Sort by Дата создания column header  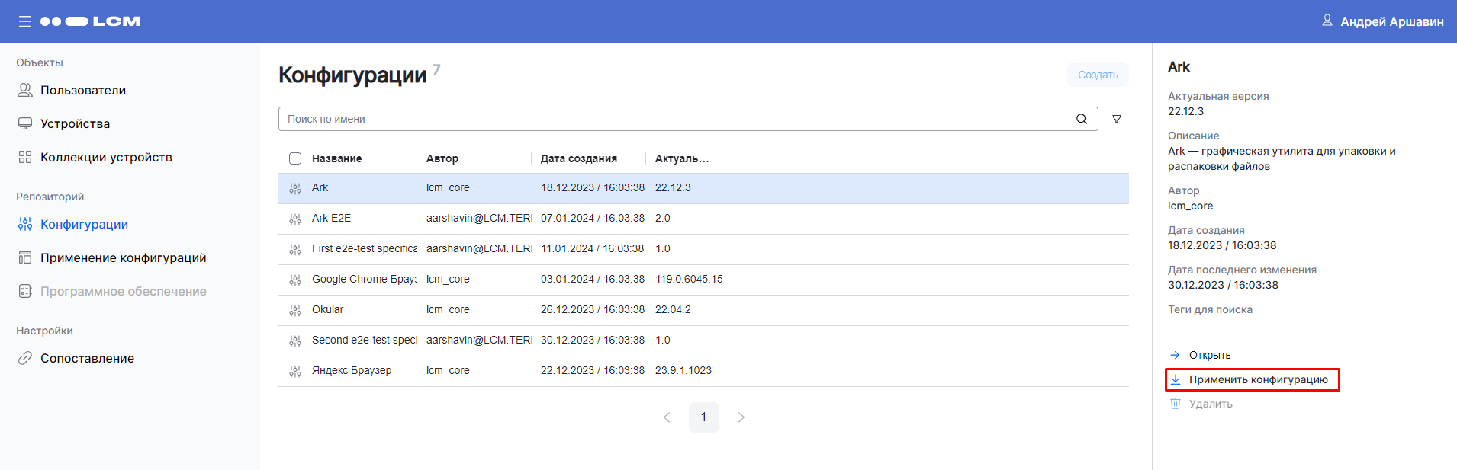[x=578, y=158]
